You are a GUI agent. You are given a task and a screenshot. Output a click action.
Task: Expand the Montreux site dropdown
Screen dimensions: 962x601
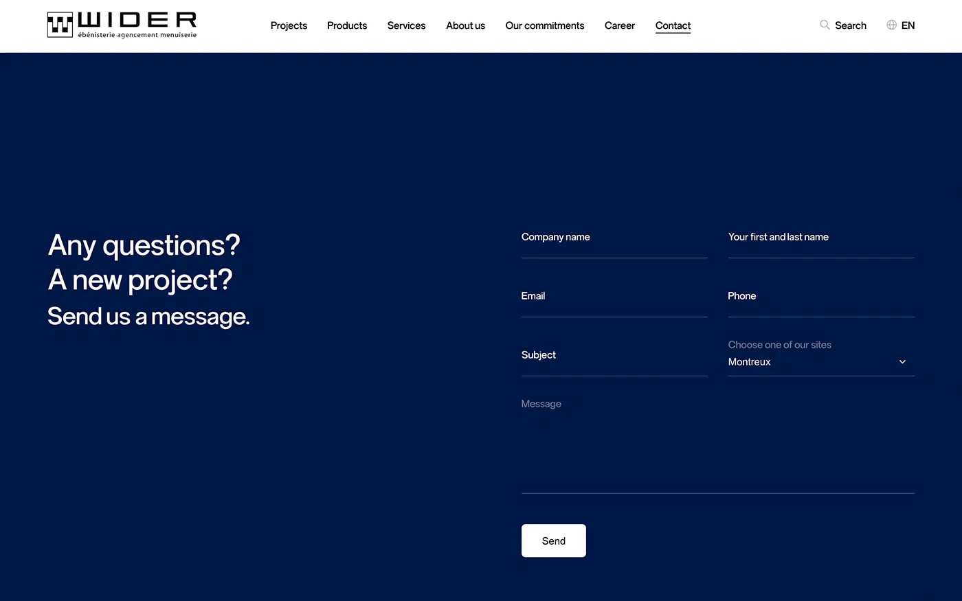811,362
